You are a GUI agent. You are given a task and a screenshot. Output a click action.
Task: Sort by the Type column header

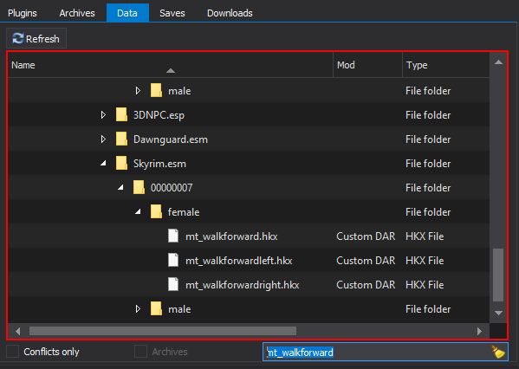[446, 65]
